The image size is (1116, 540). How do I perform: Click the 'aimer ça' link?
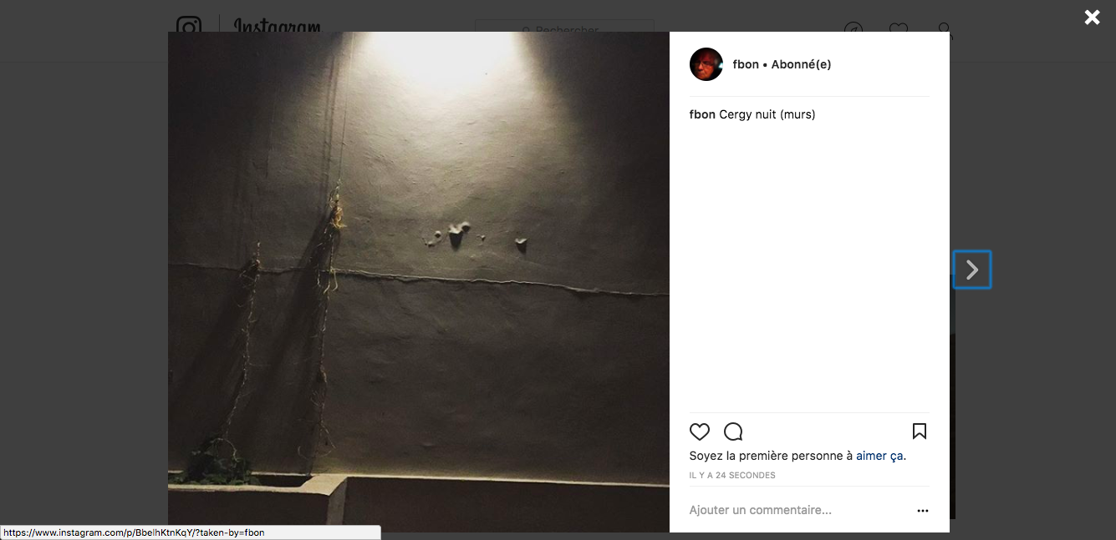click(879, 456)
